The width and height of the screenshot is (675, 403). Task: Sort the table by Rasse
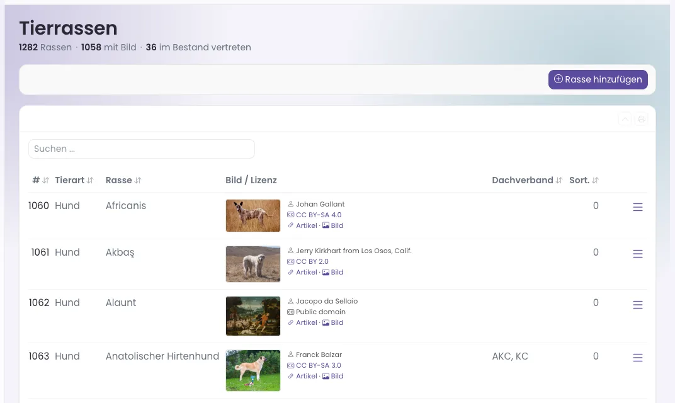point(123,180)
